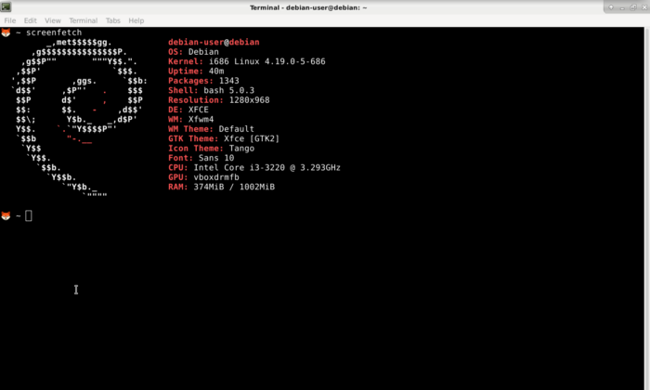650x390 pixels.
Task: Click the window title 'Terminal - debian-user@debian: ~'
Action: 308,7
